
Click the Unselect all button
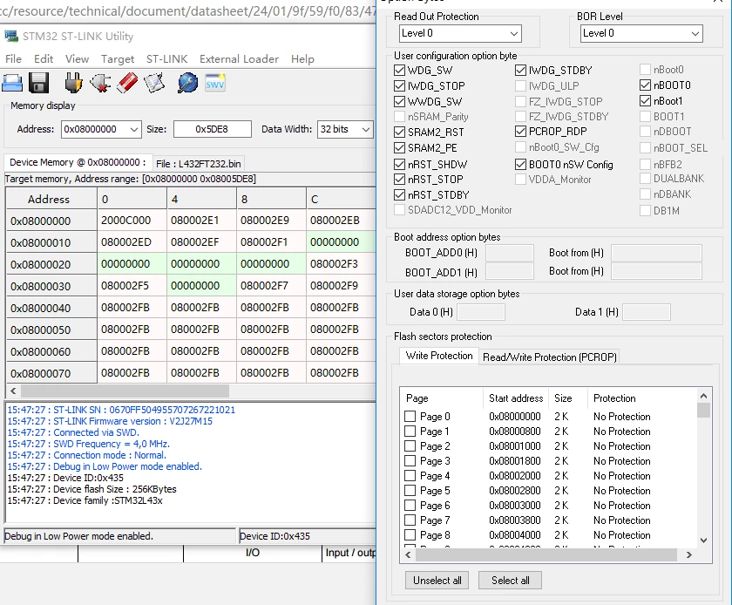point(437,581)
